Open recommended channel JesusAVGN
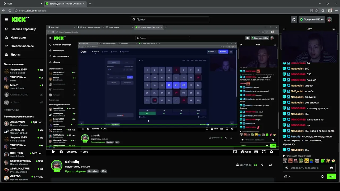Screen dimensions: 340x191 point(23,124)
